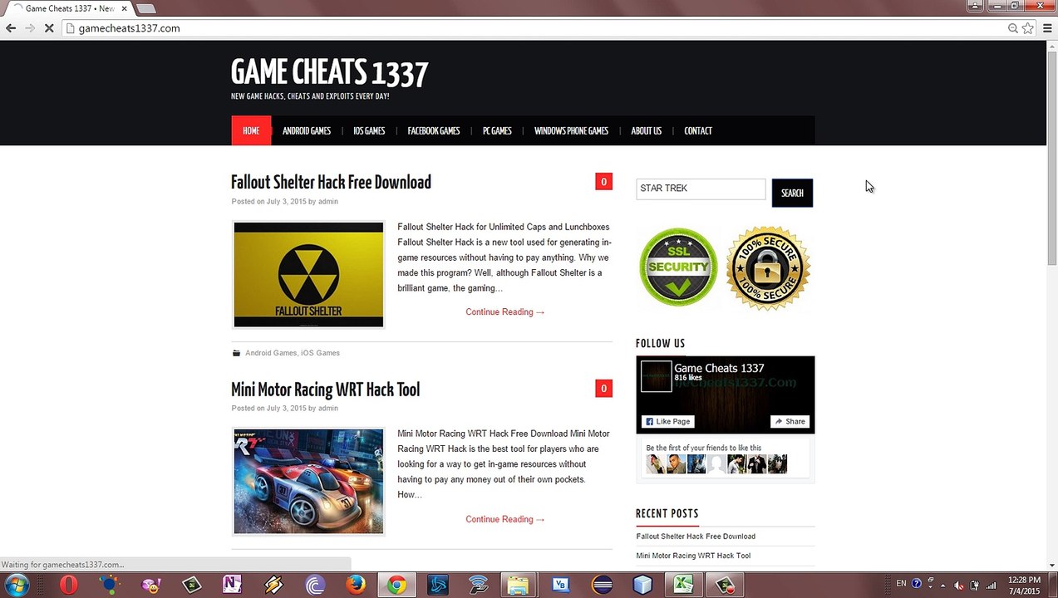Open the iOS Games category link under Fallout post

(x=320, y=353)
